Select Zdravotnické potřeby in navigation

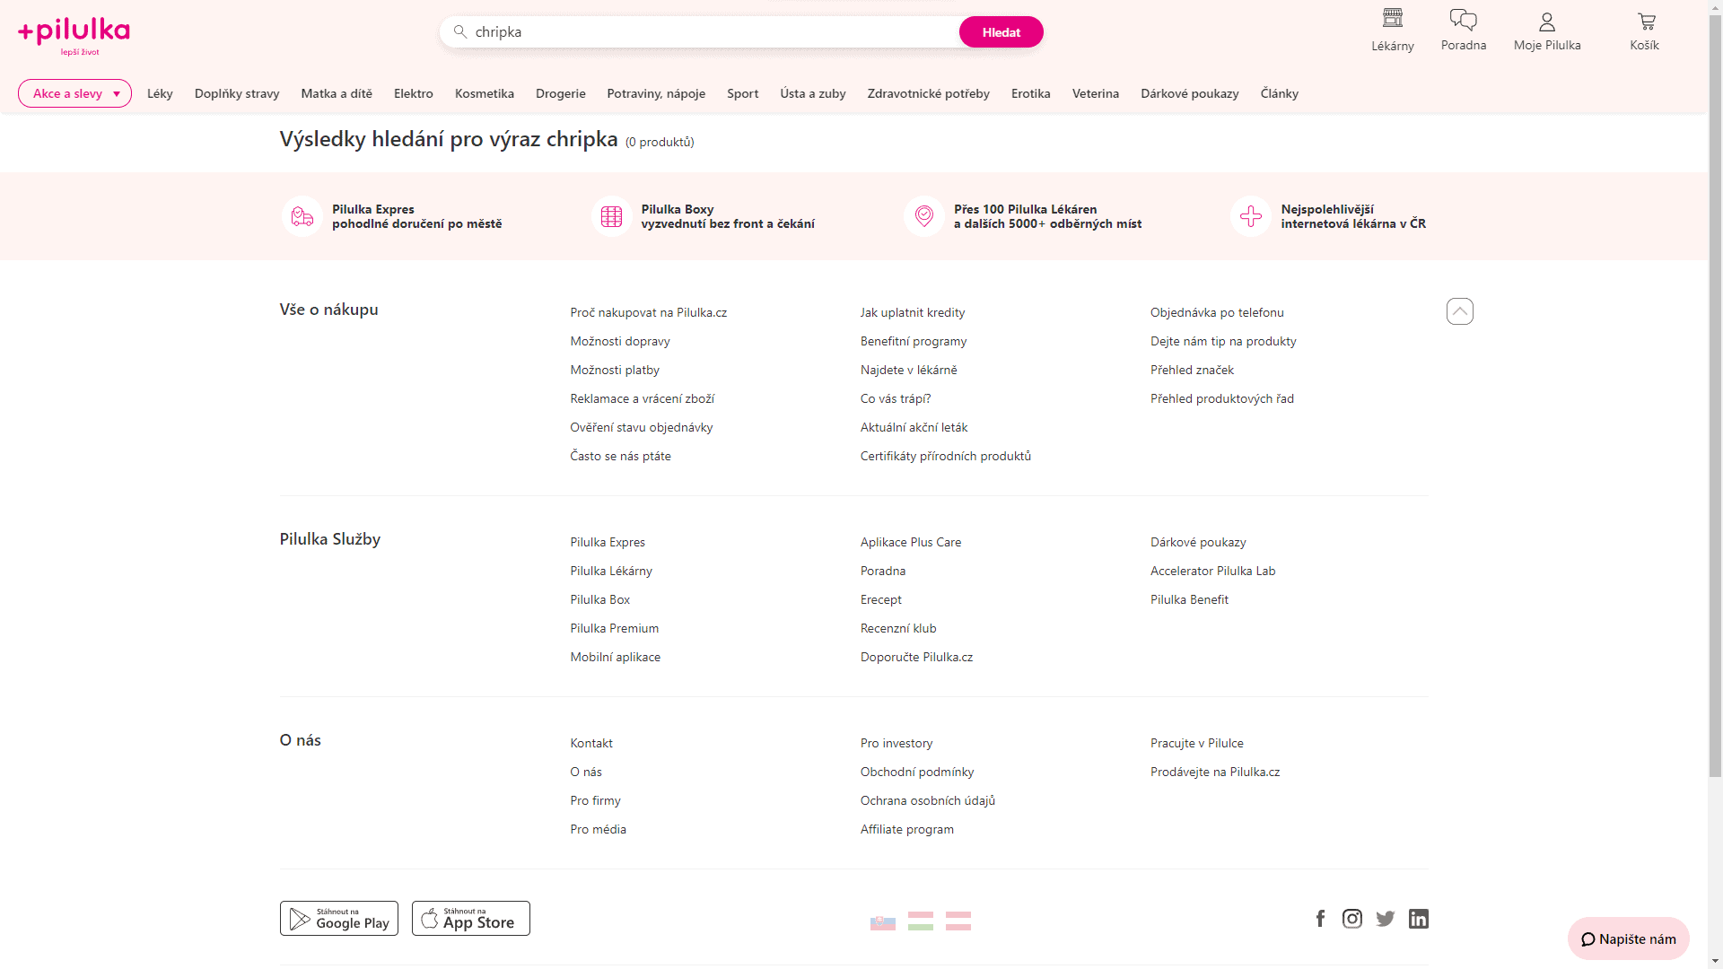928,93
